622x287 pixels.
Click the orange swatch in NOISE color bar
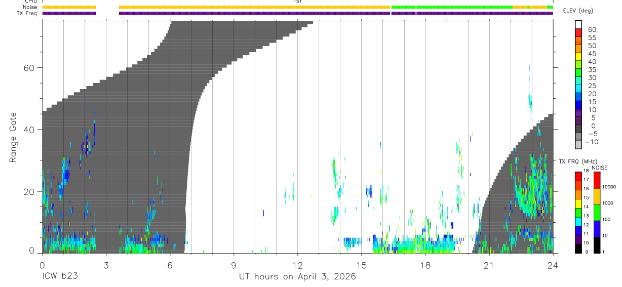pyautogui.click(x=597, y=196)
